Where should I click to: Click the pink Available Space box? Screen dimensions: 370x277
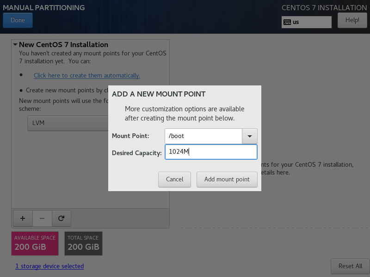35,243
